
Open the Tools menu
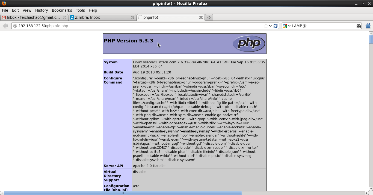(80, 10)
